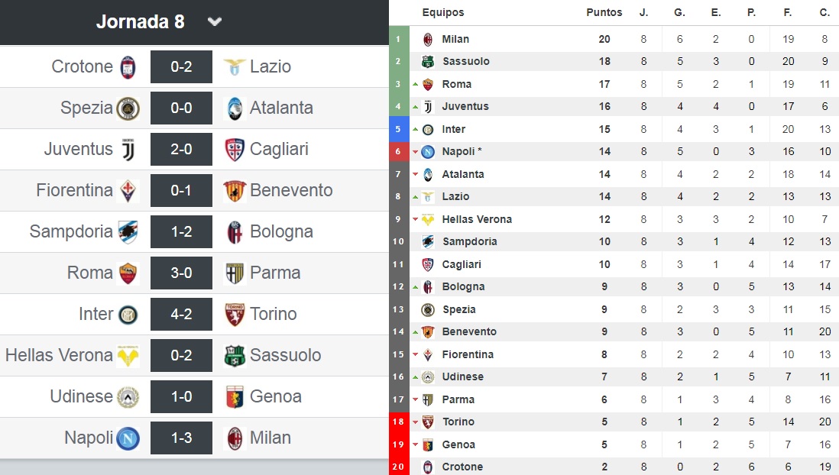
Task: Click the Lazio eagle logo beside 0-2
Action: point(235,67)
